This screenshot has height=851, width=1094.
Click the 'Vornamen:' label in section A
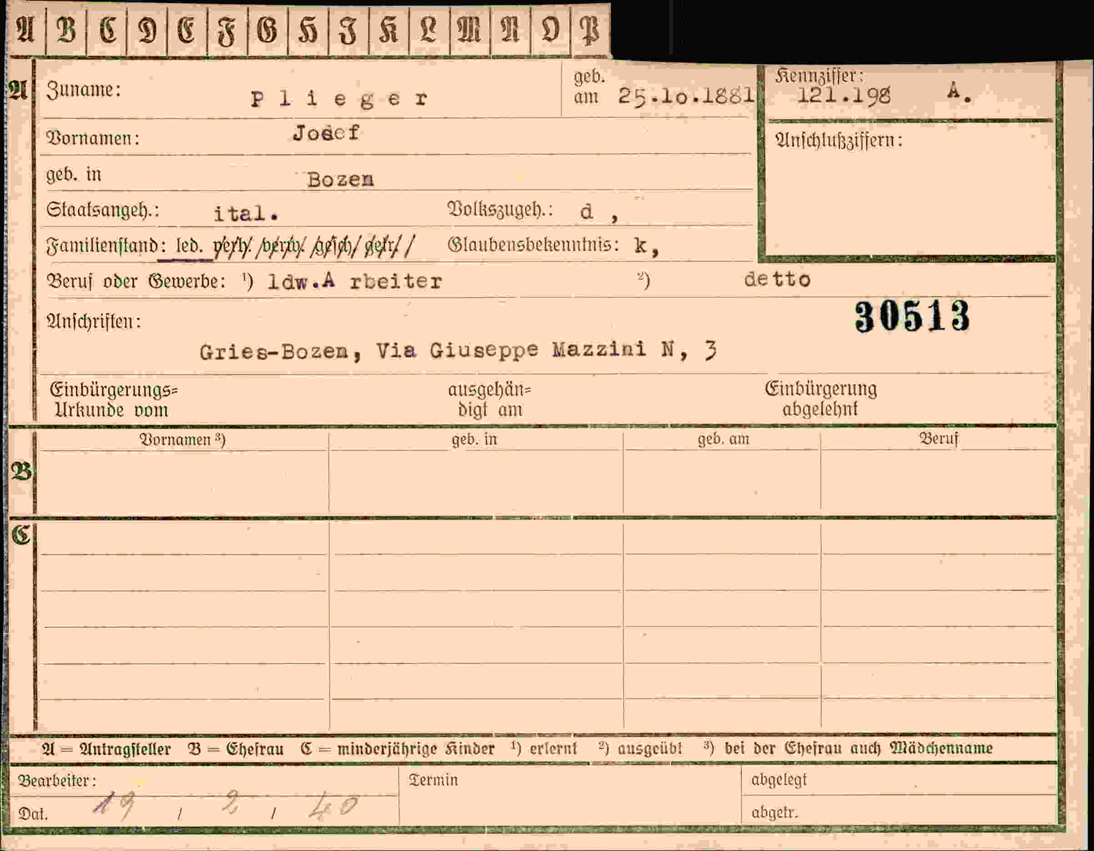(93, 138)
